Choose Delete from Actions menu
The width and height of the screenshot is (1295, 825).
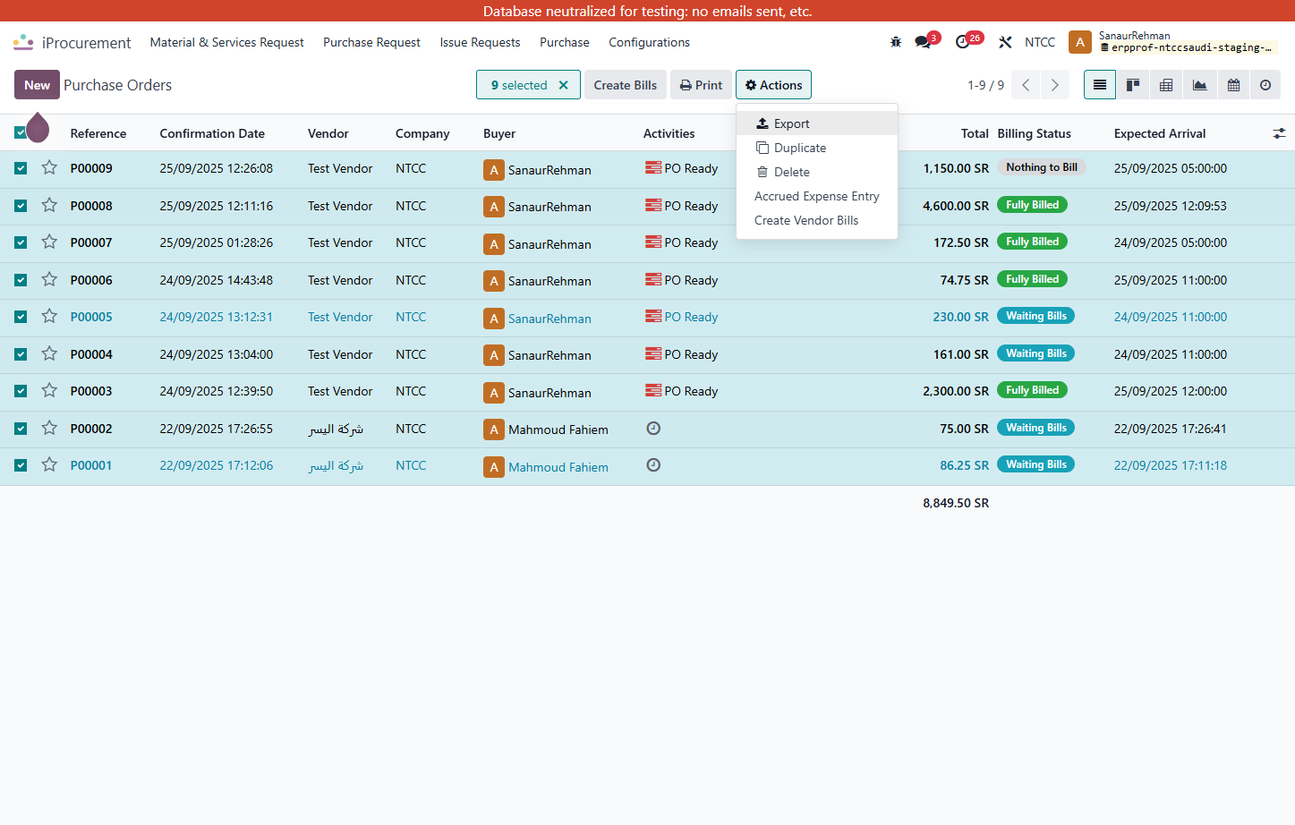pyautogui.click(x=817, y=172)
